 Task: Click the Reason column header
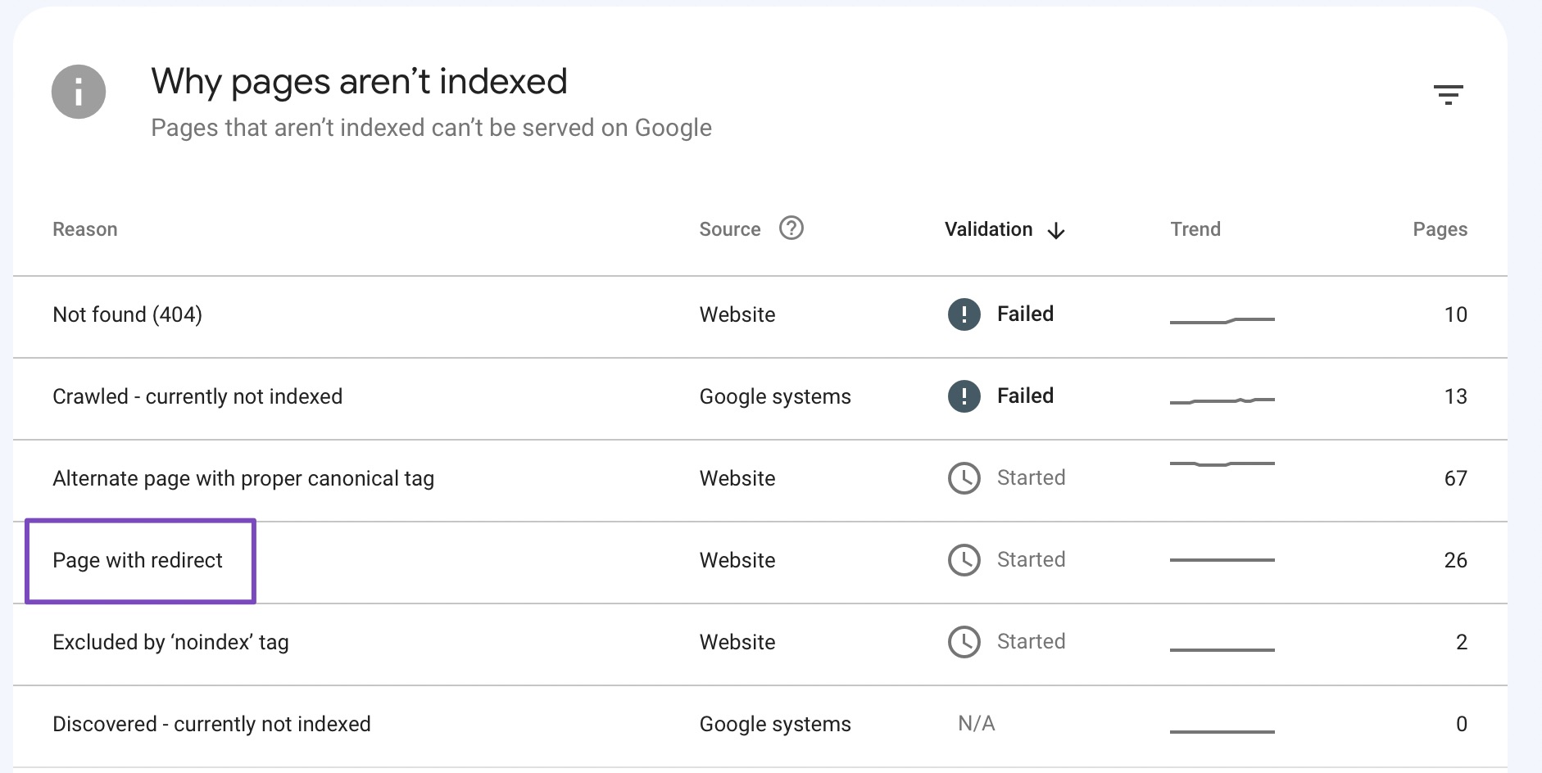(85, 229)
